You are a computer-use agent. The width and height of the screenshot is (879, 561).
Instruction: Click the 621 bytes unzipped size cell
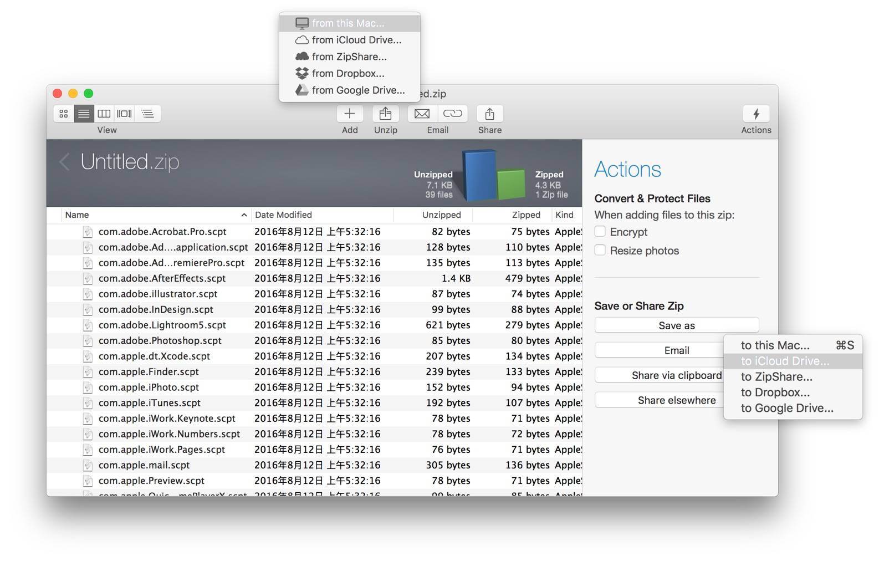tap(448, 325)
